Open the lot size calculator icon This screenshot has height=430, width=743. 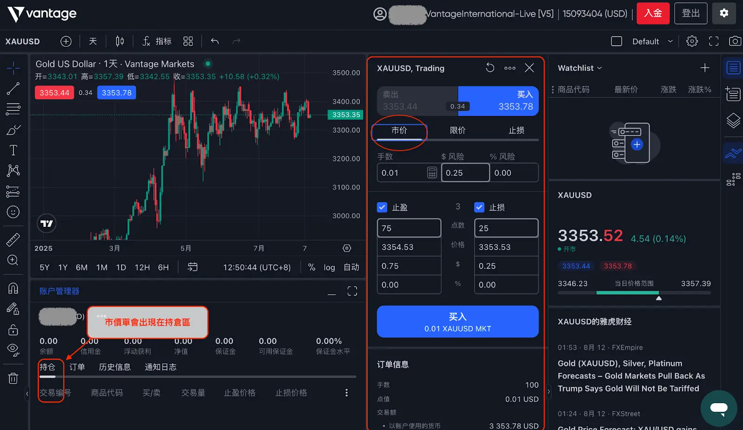pyautogui.click(x=432, y=173)
